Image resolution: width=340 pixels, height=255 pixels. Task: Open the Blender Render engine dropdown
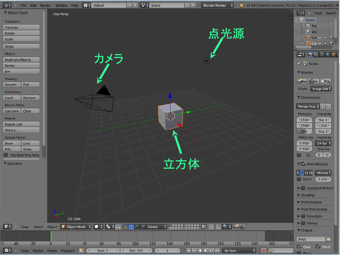point(218,5)
